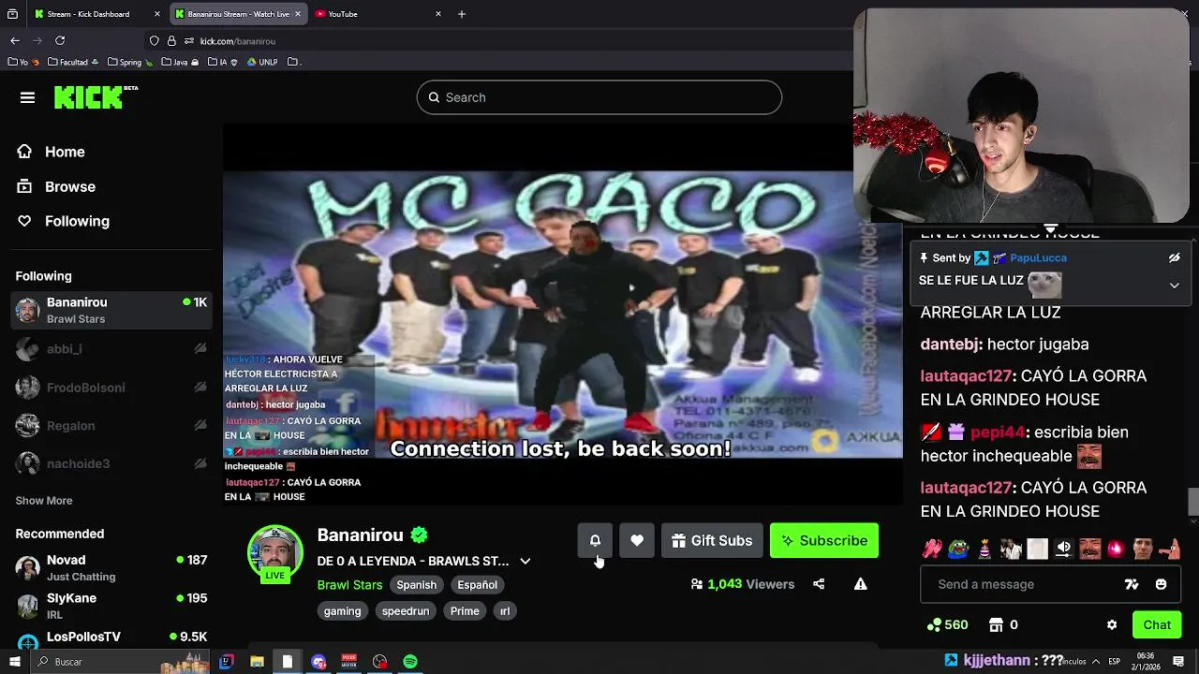Click the speedrun tag

pyautogui.click(x=406, y=611)
